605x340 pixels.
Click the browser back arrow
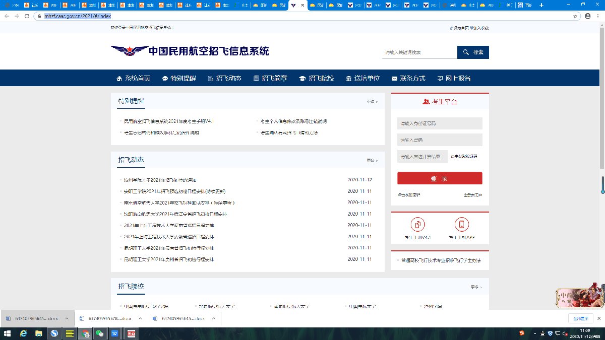point(6,16)
